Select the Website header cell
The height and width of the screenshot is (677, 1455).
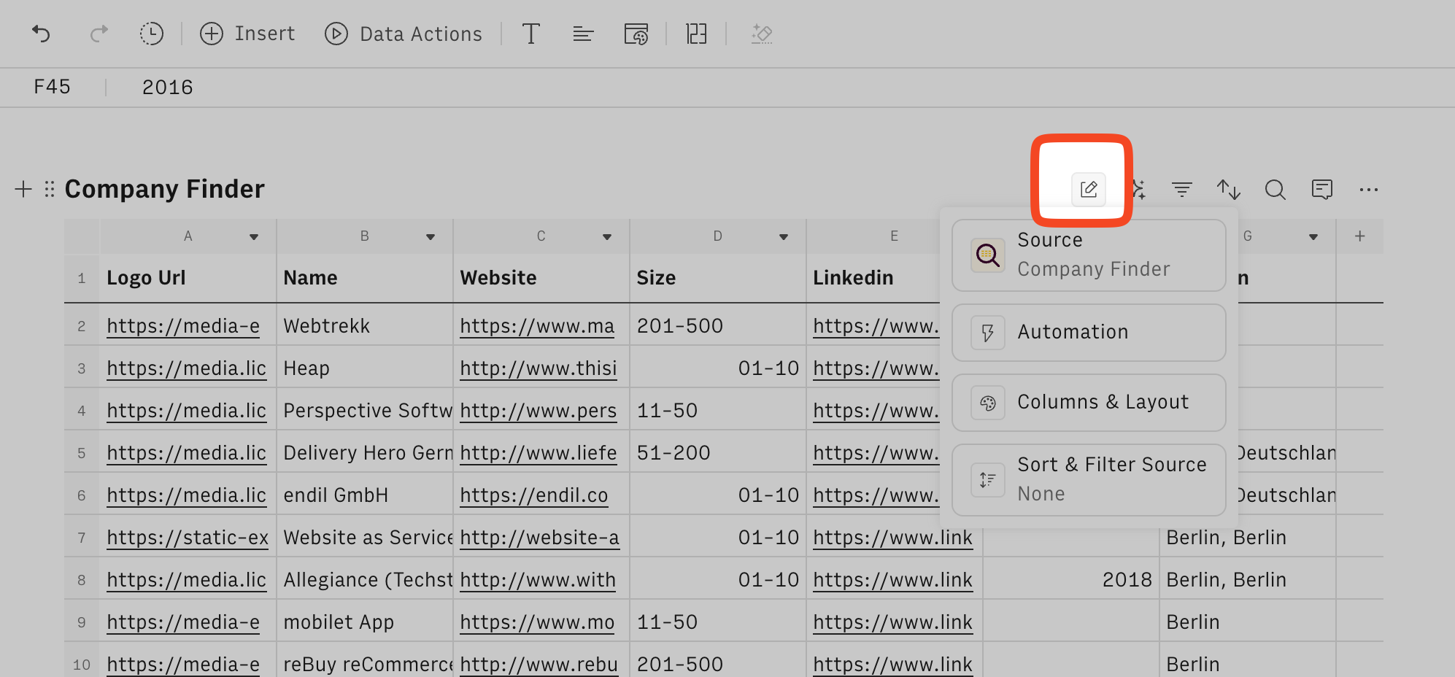[x=541, y=278]
